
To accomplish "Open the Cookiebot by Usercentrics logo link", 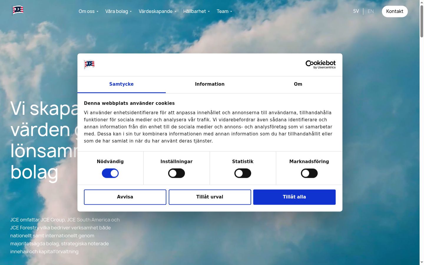I will [x=320, y=64].
